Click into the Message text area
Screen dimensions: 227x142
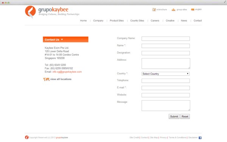coord(166,106)
